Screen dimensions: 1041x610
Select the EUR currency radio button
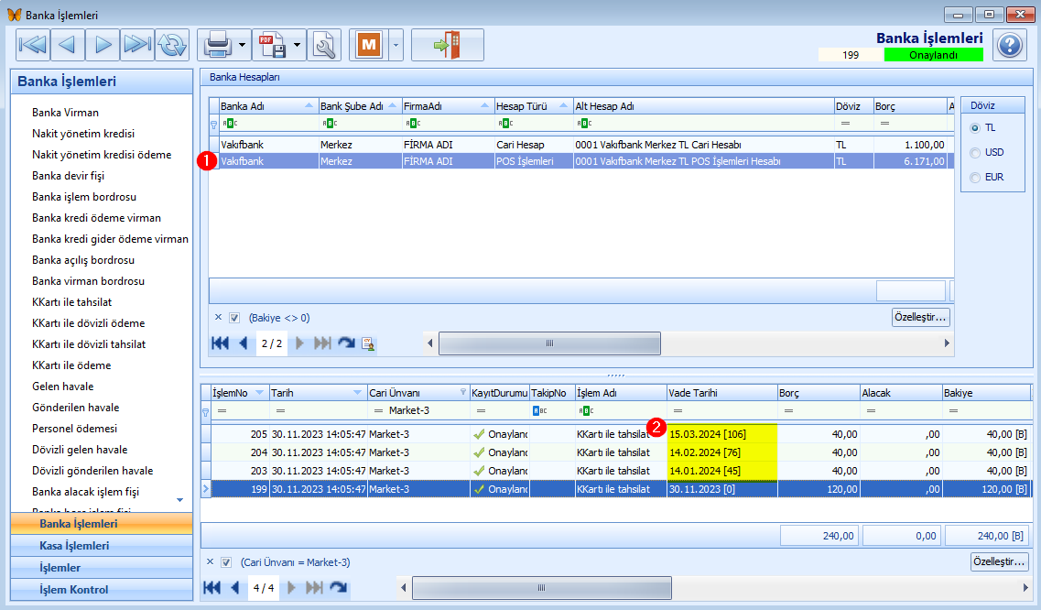click(x=975, y=177)
